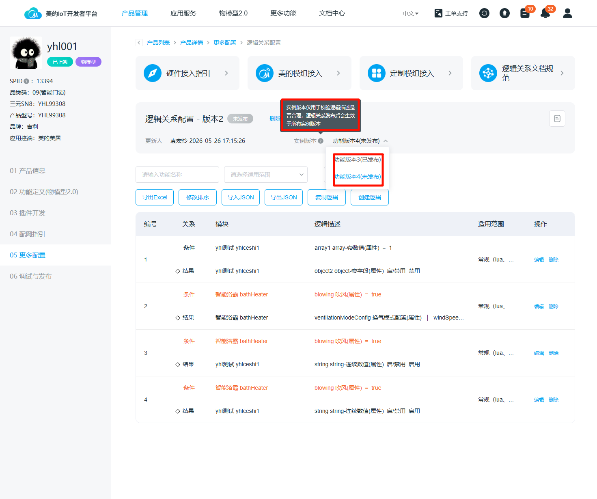The height and width of the screenshot is (499, 597).
Task: Open the 逻辑关系文档规范 card arrow
Action: [562, 73]
